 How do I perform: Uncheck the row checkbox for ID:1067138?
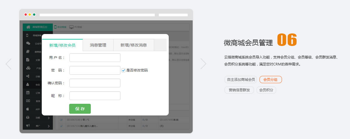(x=61, y=120)
